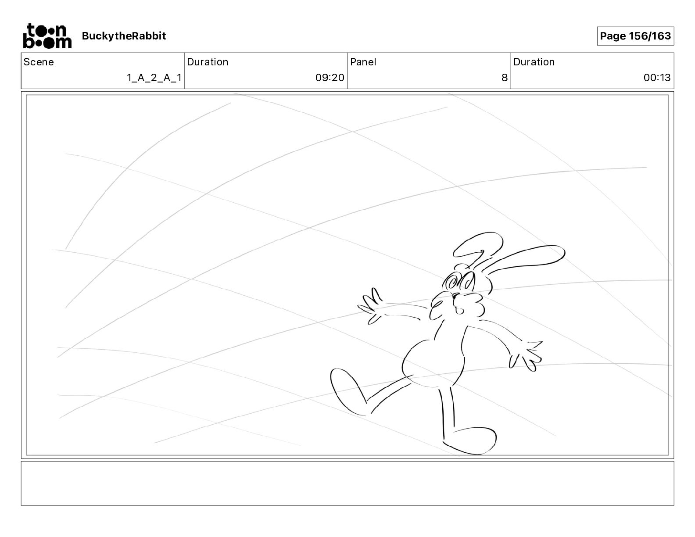Viewport: 695px width, 537px height.
Task: Click the Duration label beside Scene
Action: [208, 62]
